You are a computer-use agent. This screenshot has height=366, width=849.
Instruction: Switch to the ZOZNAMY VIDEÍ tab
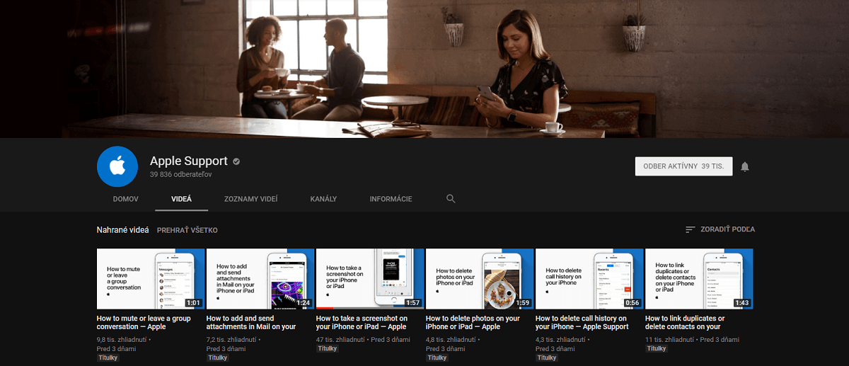[251, 199]
